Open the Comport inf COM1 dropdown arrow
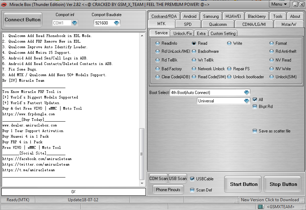This screenshot has height=210, width=306. (x=74, y=23)
